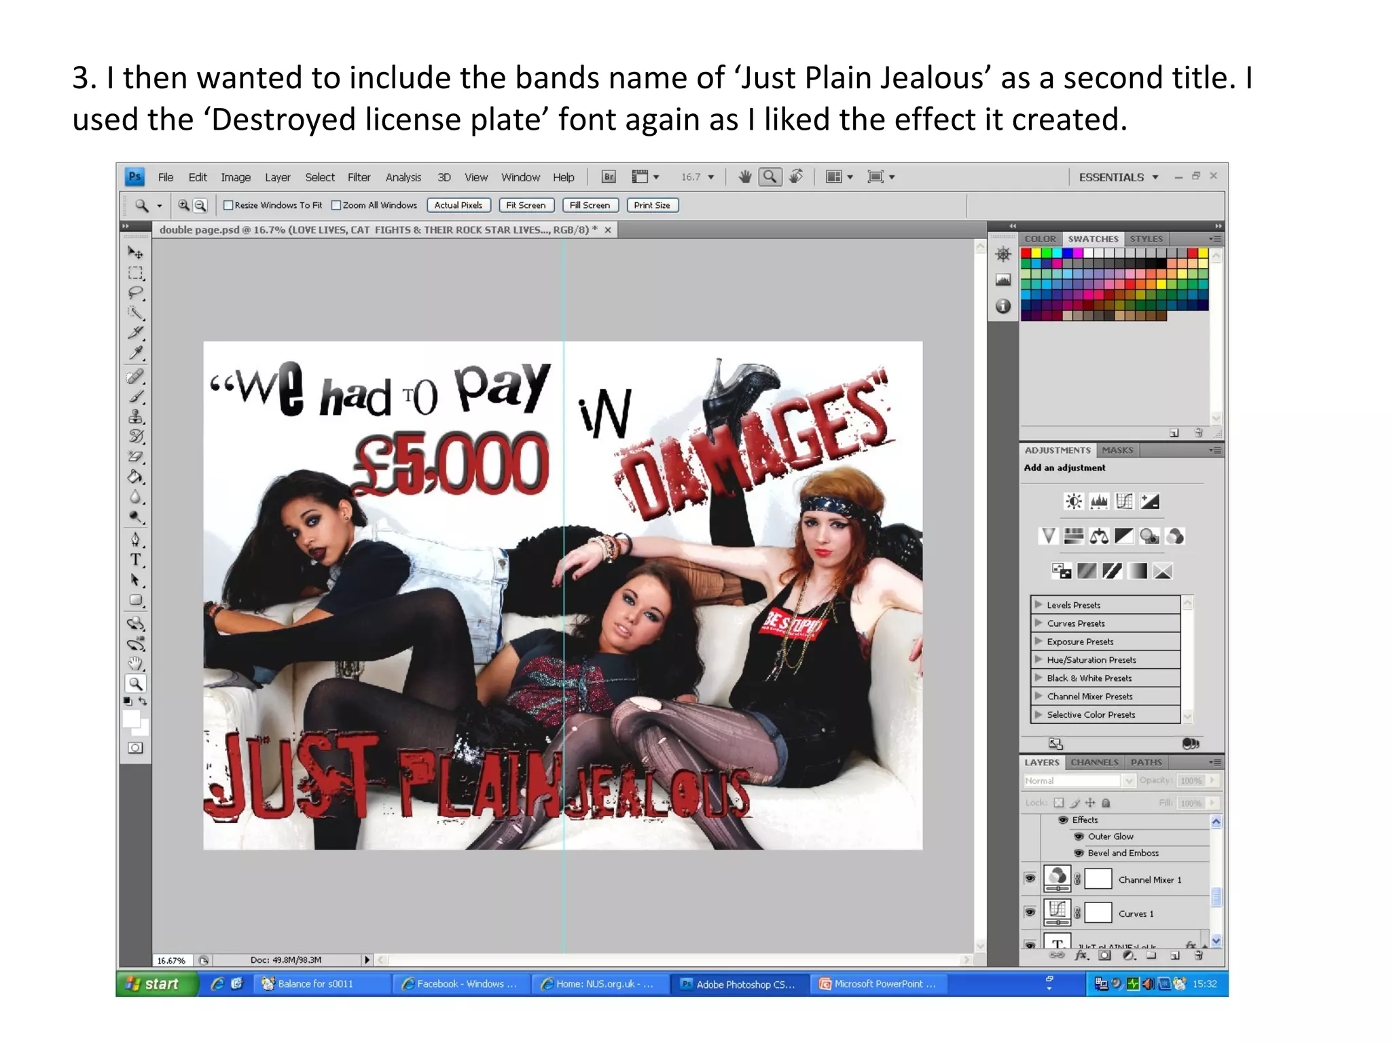This screenshot has height=1043, width=1391.
Task: Expand Channel Mixer Presets
Action: point(1038,696)
